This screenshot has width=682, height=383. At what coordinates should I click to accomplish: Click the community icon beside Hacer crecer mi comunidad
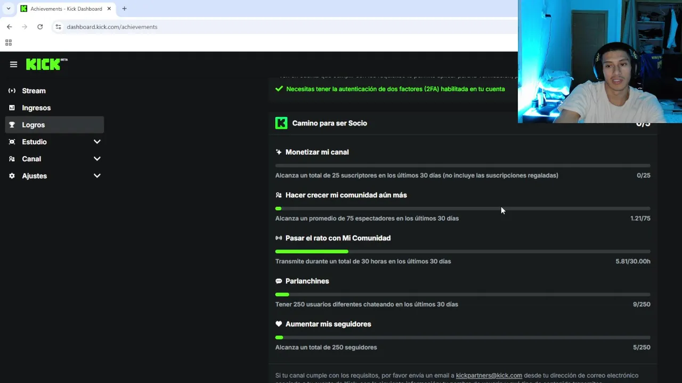(279, 195)
